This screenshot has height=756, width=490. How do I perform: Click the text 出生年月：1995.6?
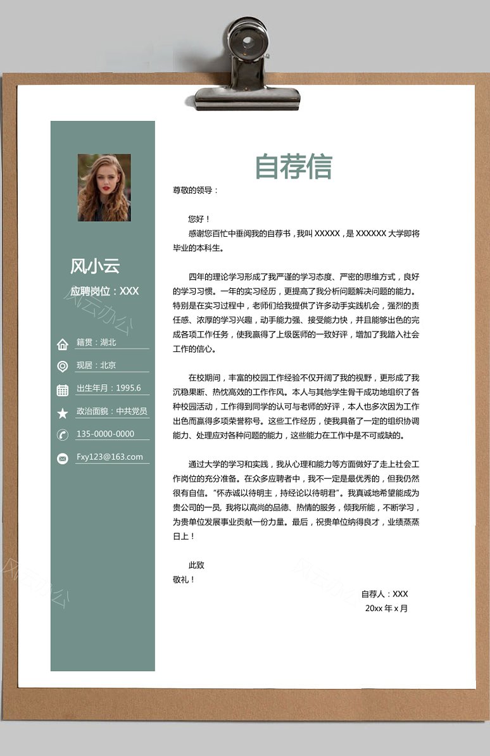108,387
